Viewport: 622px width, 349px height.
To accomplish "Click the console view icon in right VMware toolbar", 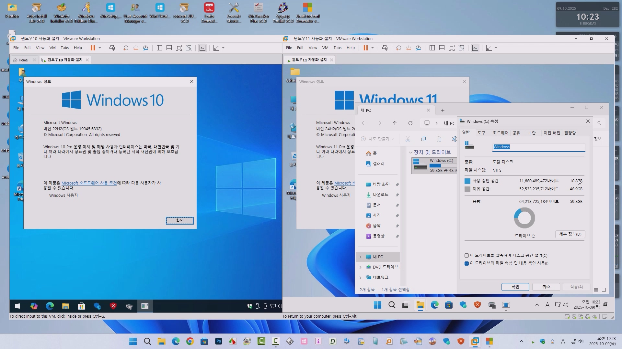I will click(475, 48).
